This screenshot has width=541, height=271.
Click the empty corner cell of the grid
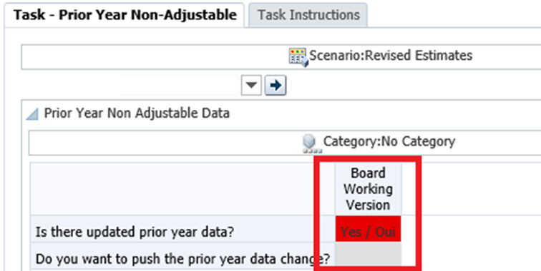pyautogui.click(x=182, y=189)
